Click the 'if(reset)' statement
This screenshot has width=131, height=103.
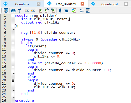pos(37,46)
